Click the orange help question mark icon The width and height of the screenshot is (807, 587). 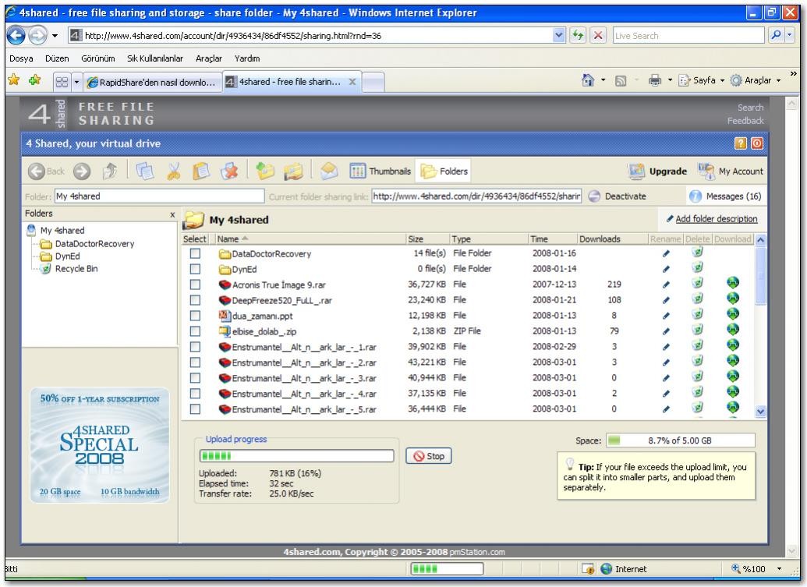pyautogui.click(x=741, y=143)
